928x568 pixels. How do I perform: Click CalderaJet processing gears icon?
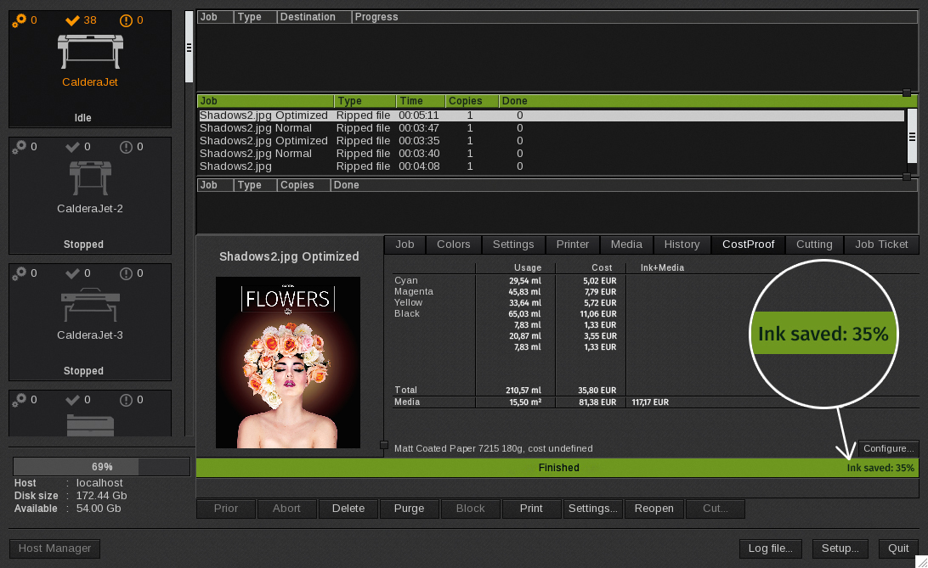point(19,20)
